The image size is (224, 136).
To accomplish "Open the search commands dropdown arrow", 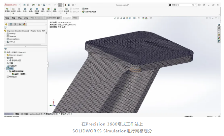I will pos(196,5).
